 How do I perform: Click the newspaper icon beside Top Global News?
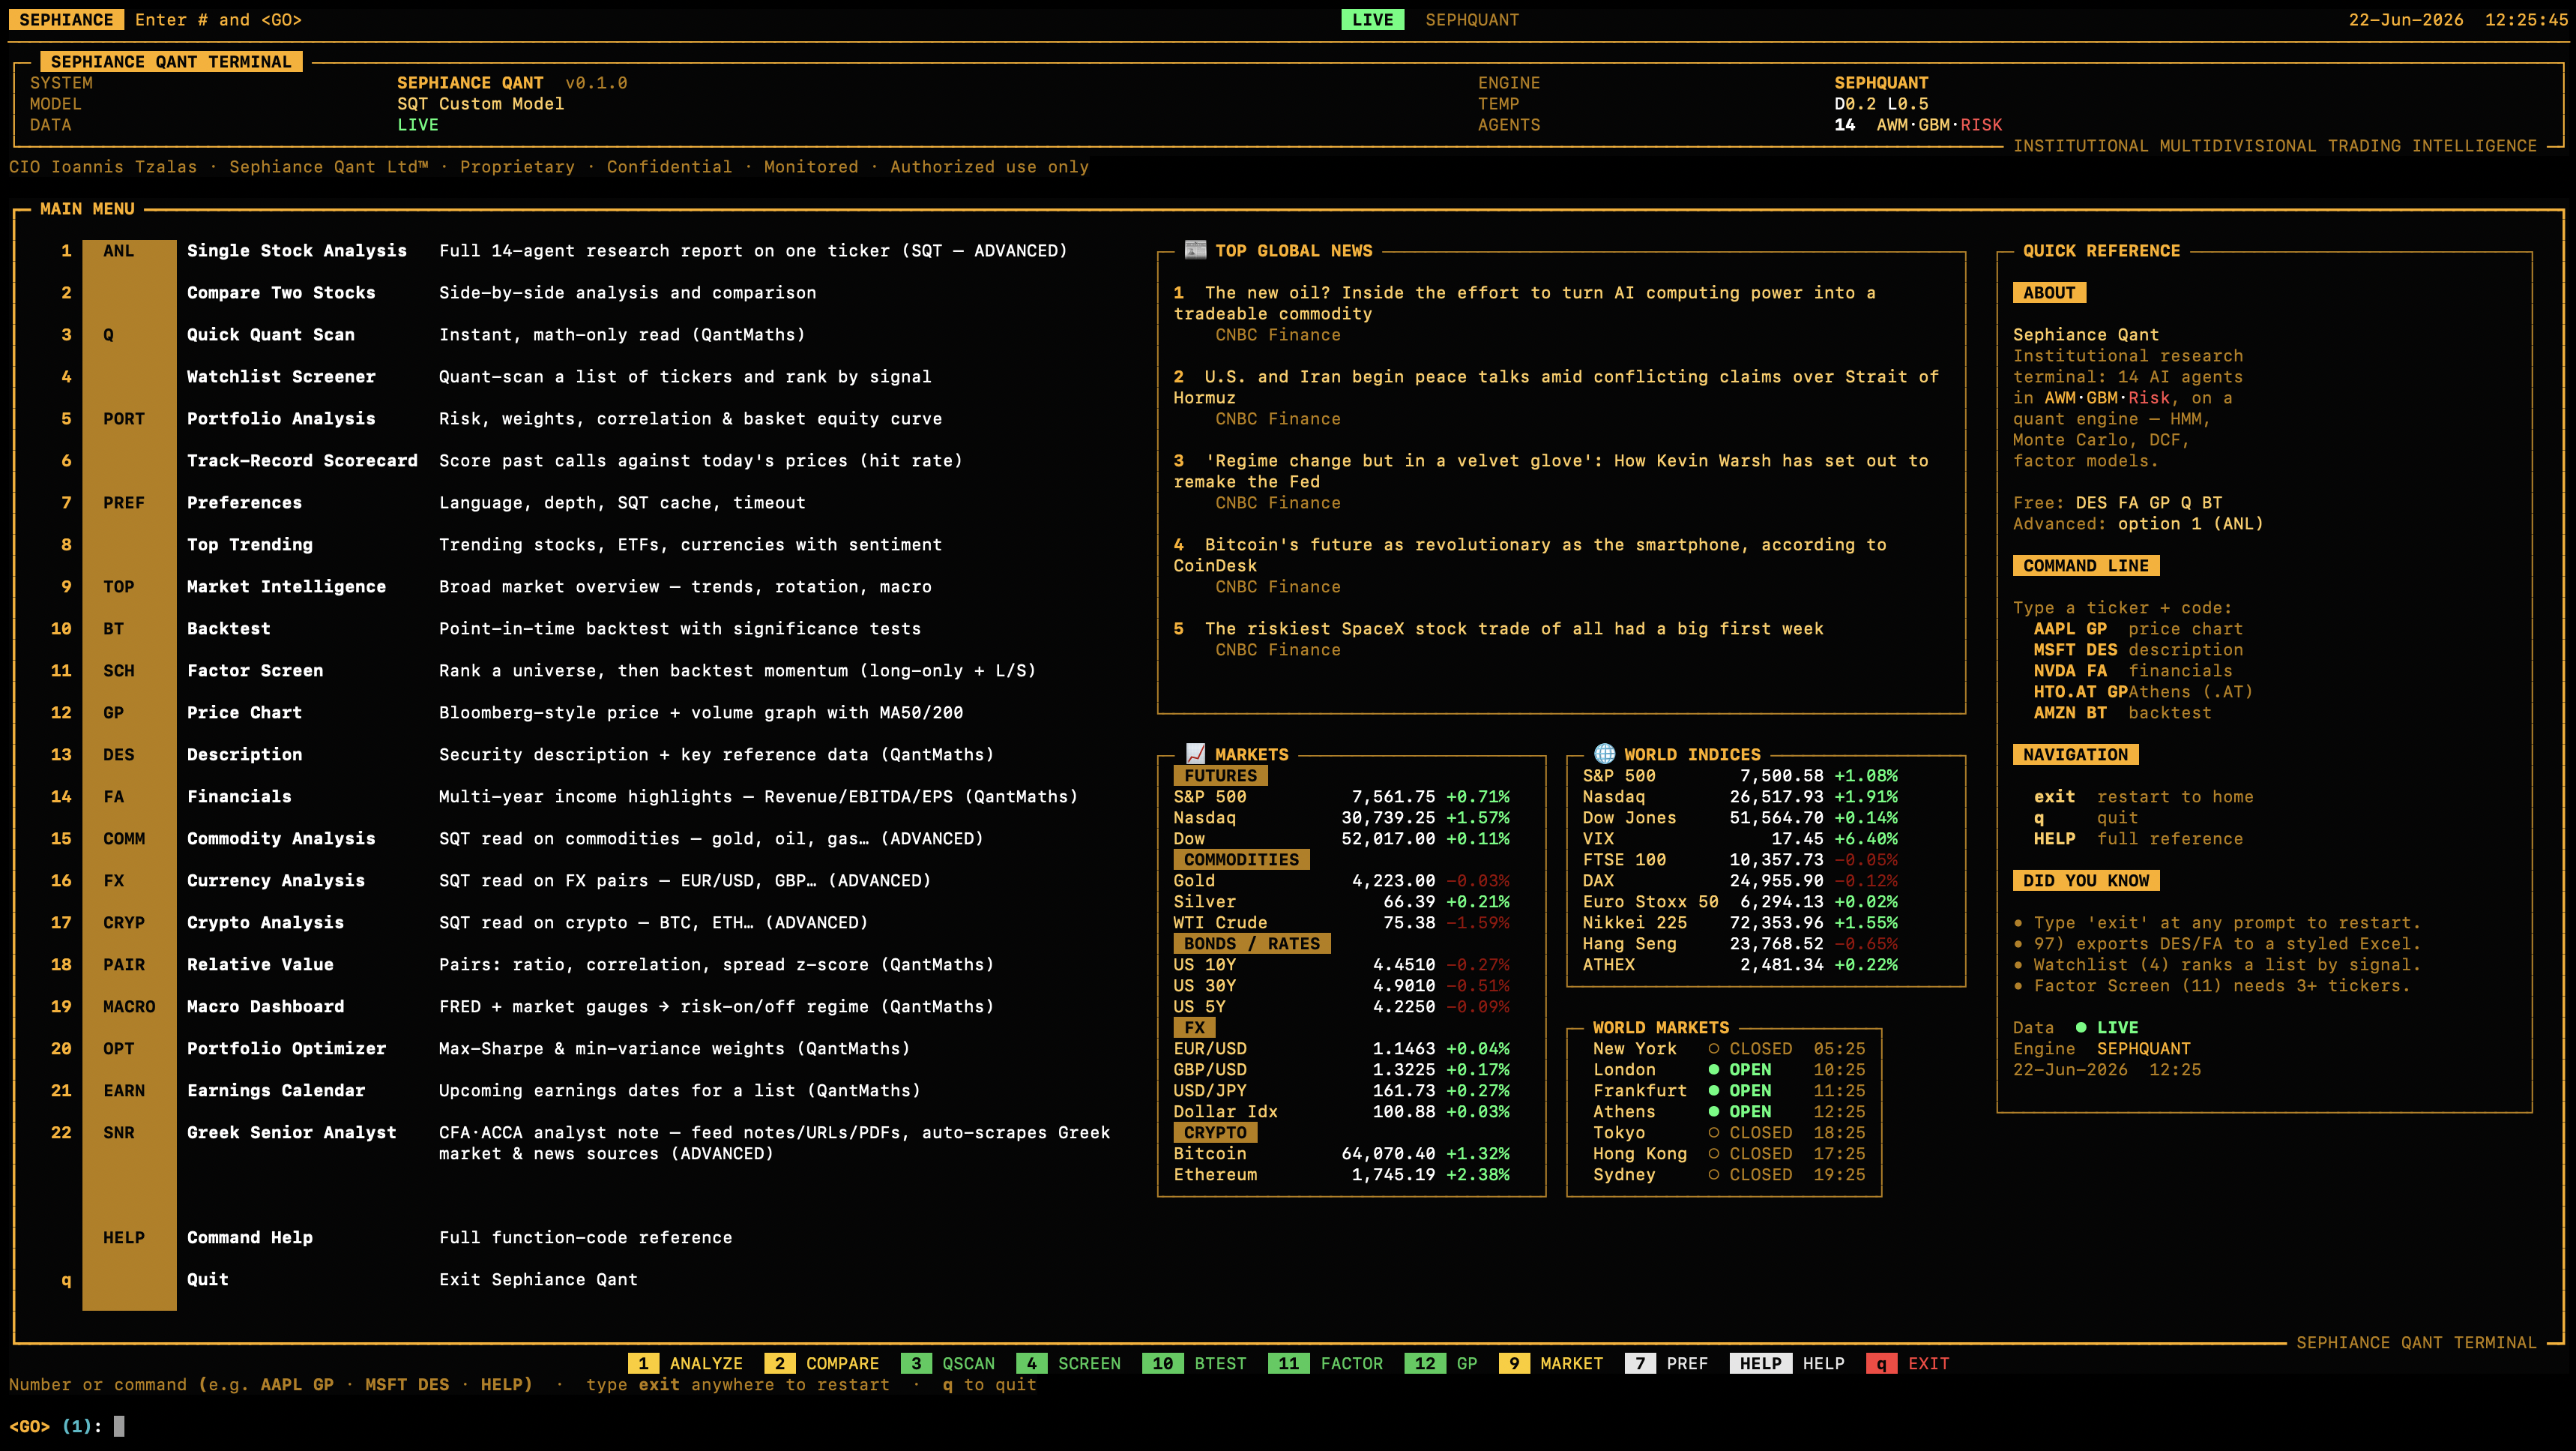coord(1195,250)
